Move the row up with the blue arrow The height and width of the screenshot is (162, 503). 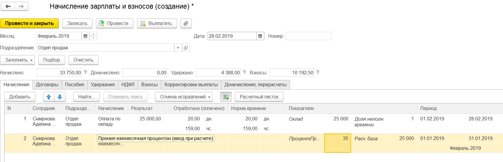pyautogui.click(x=49, y=97)
